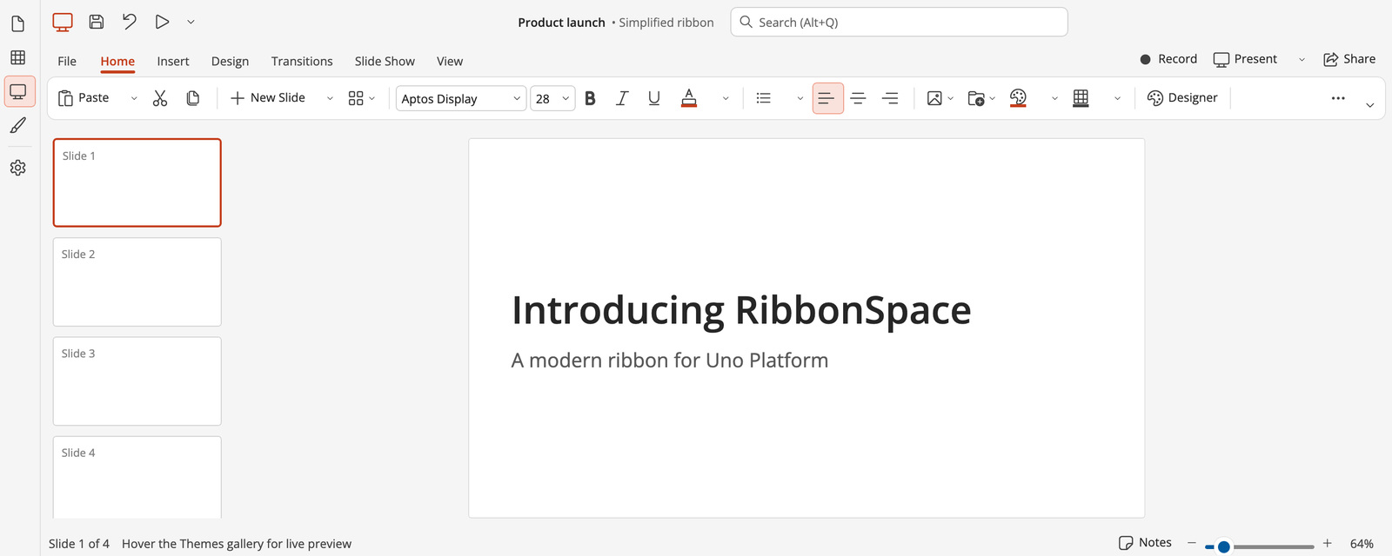Expand table options dropdown arrow
This screenshot has height=556, width=1392.
1118,99
